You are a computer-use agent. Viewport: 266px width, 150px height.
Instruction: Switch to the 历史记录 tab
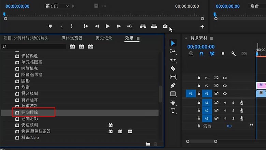[x=104, y=38]
